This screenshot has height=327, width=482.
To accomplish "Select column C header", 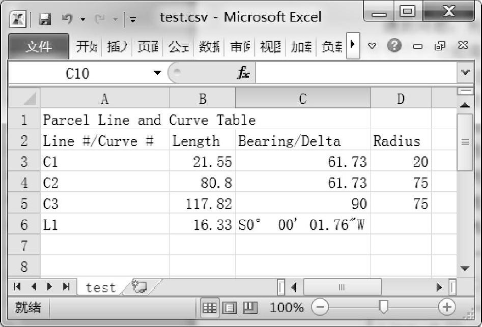I will click(x=303, y=99).
